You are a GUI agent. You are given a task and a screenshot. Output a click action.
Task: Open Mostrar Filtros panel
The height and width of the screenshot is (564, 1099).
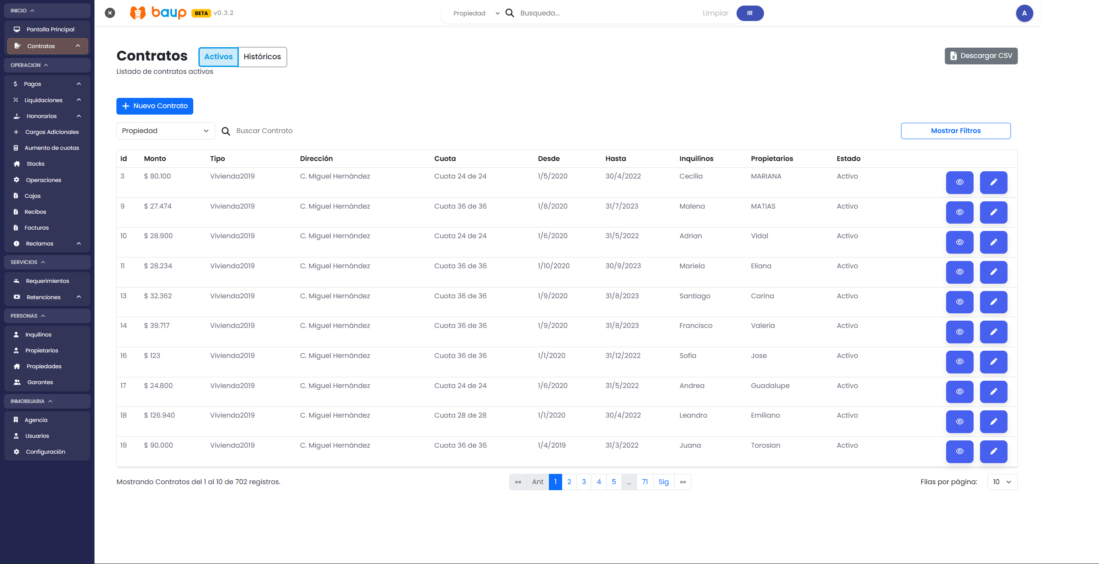pos(956,130)
